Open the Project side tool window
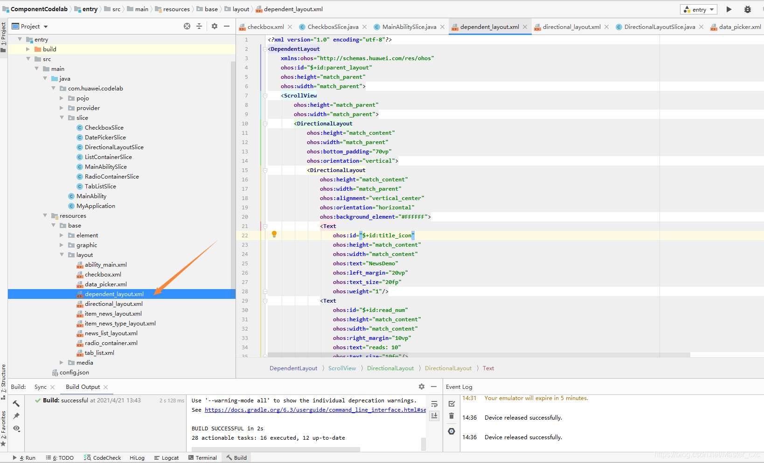 4,37
